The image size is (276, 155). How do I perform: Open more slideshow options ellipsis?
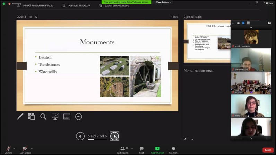[x=78, y=117]
